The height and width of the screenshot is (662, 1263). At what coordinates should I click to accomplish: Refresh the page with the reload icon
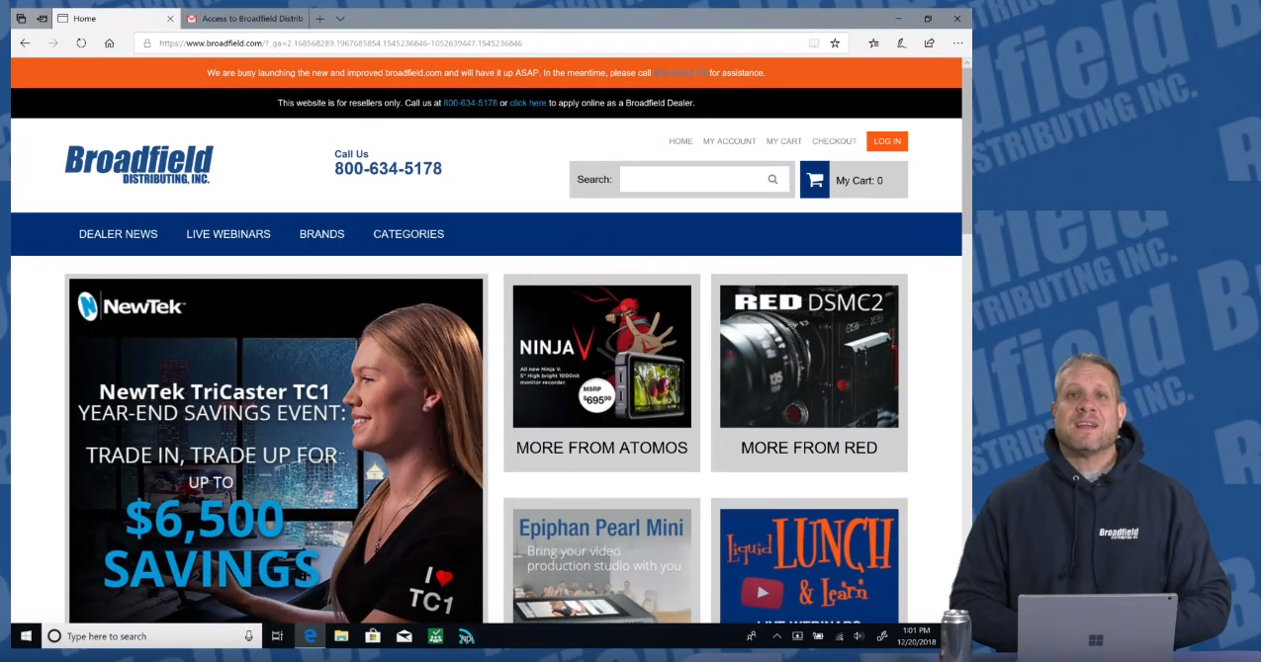click(x=81, y=43)
